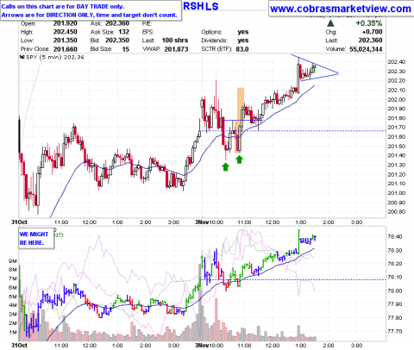Screen dimensions: 414x350
Task: Click the 5M volume scale label
Action: [13, 297]
